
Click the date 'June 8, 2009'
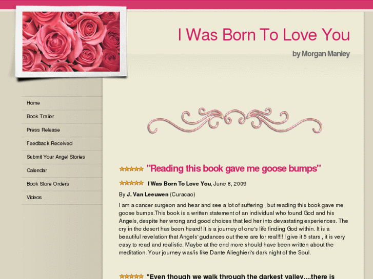point(230,184)
